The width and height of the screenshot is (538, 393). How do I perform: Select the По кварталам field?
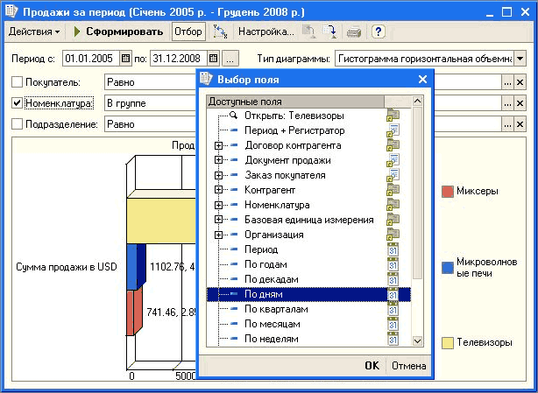(276, 309)
